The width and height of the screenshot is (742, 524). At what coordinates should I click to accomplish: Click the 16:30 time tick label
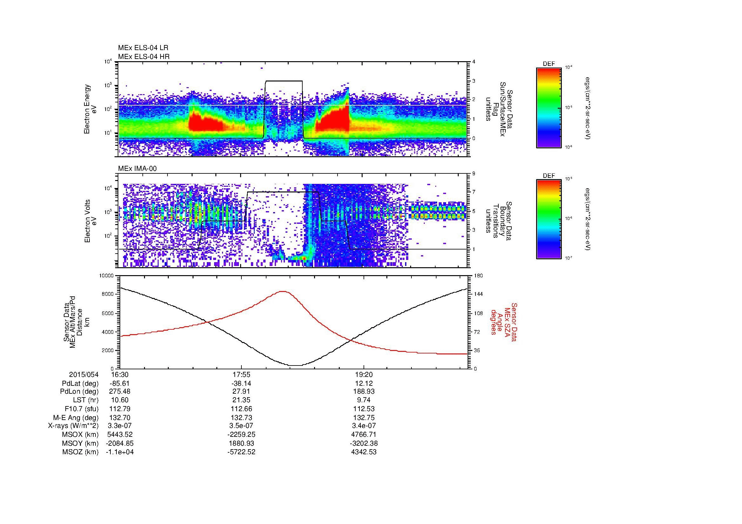click(x=120, y=375)
